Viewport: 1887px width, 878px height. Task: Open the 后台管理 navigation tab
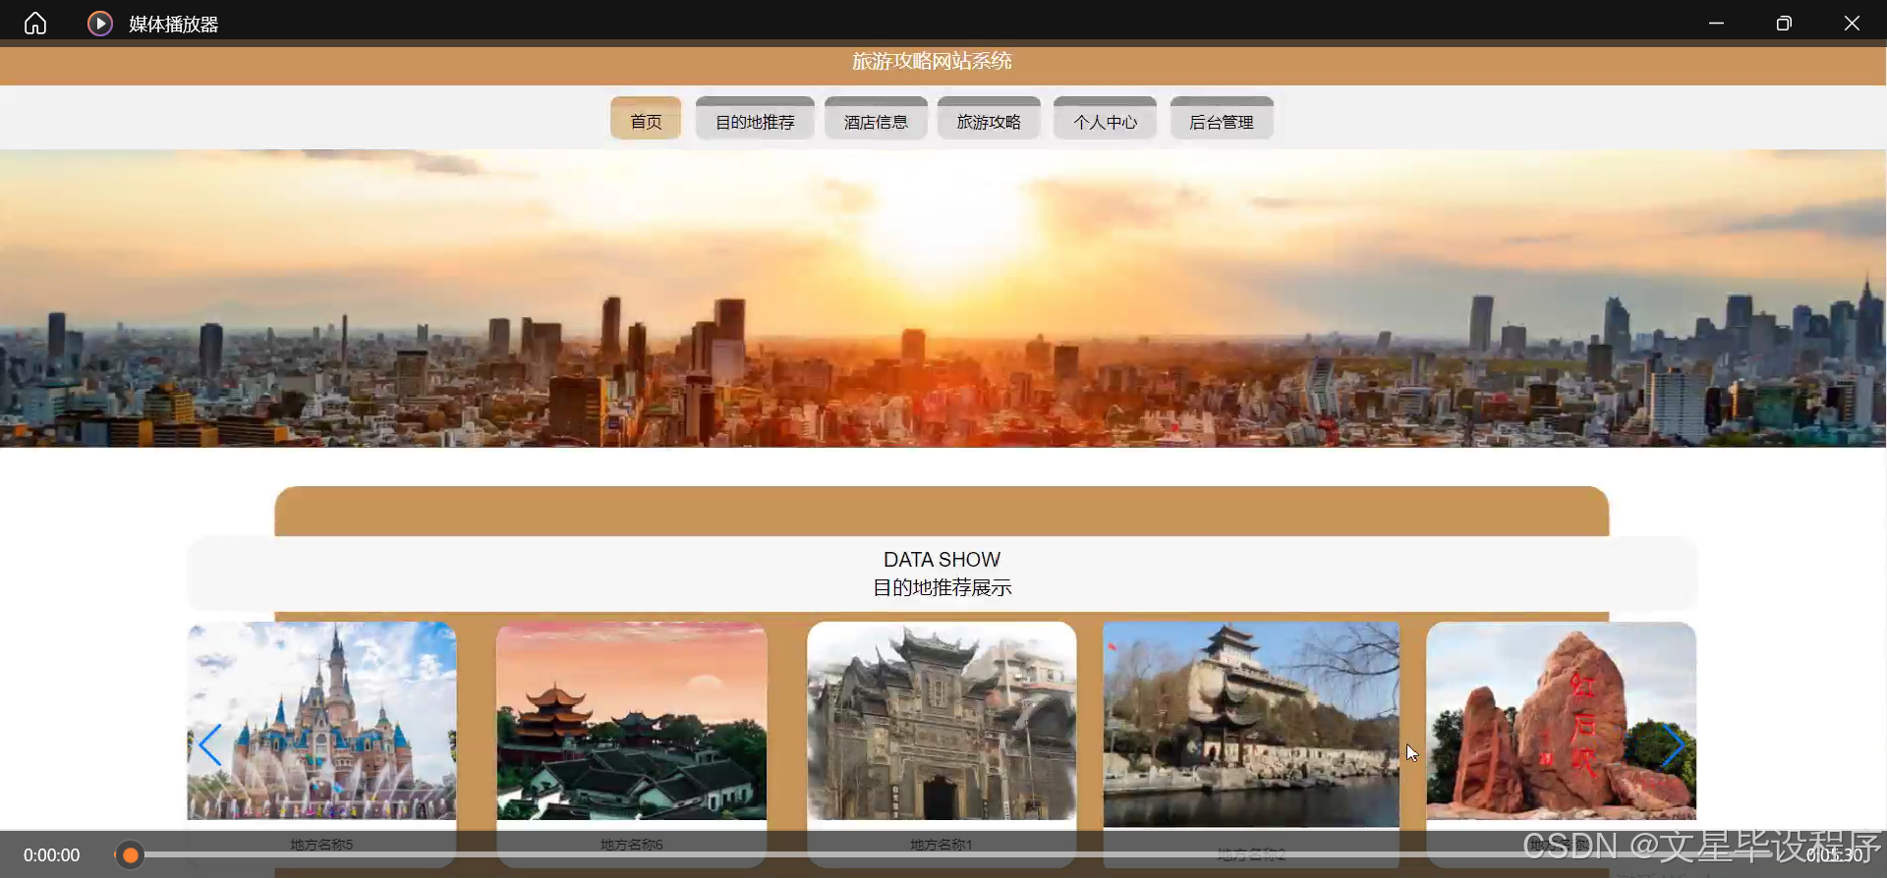pos(1222,119)
